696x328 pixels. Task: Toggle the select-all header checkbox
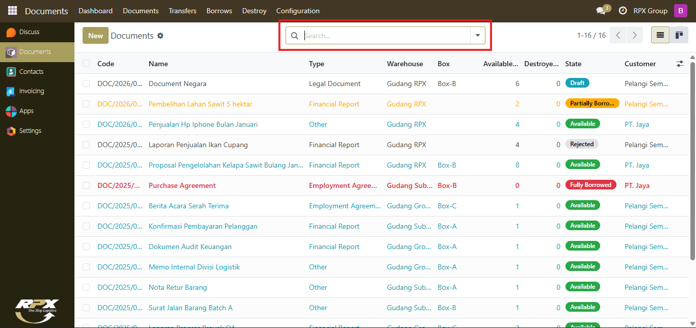[86, 63]
